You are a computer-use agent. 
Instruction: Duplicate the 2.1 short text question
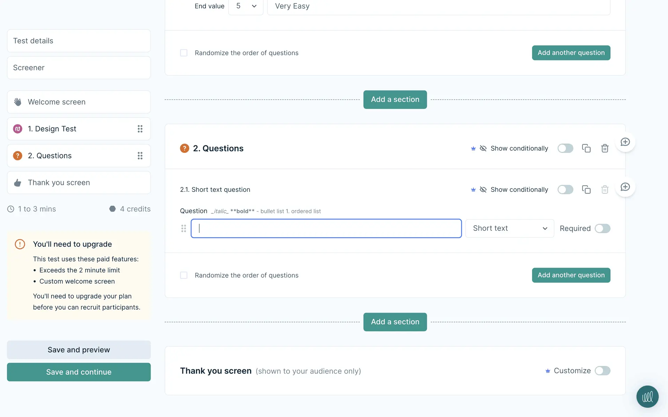586,189
